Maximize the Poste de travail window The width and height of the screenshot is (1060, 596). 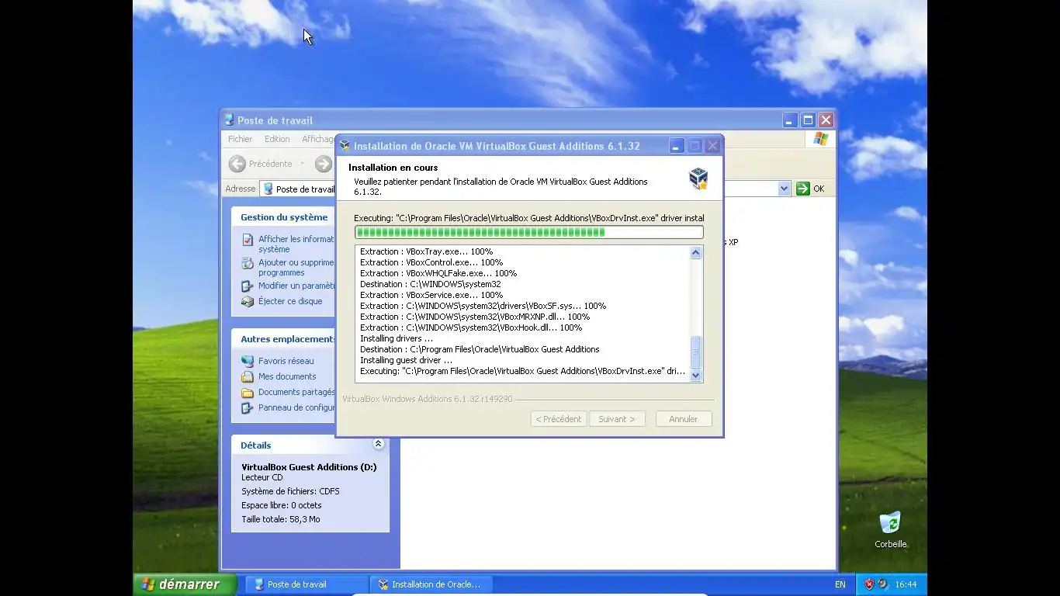(808, 120)
